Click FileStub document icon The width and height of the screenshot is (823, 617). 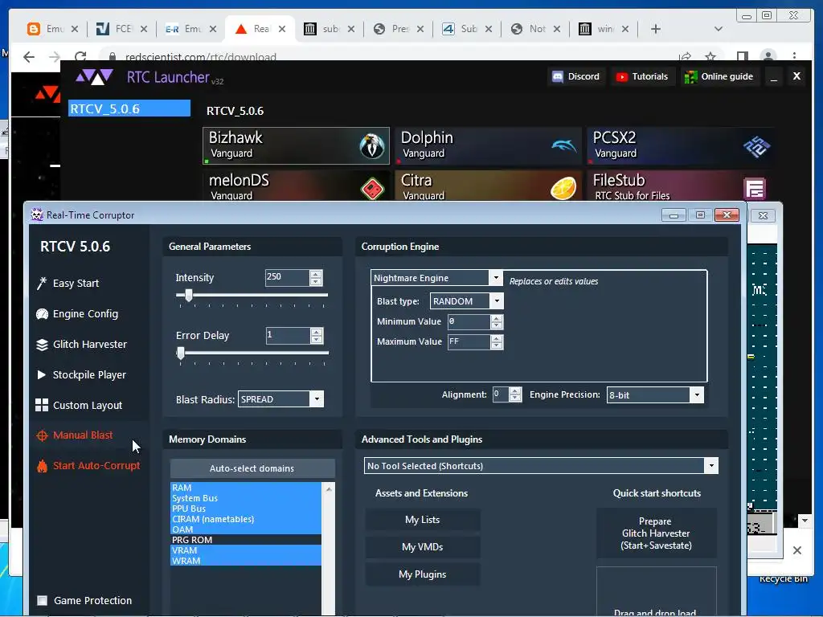[x=755, y=189]
